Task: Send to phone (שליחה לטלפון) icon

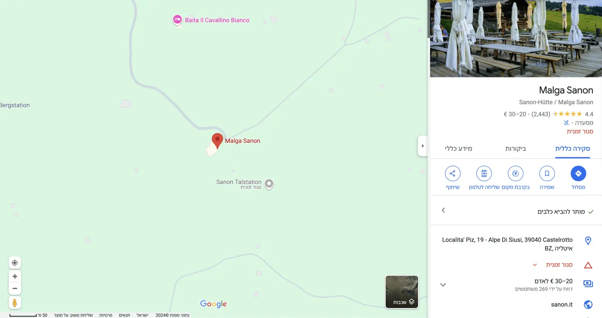Action: 484,173
